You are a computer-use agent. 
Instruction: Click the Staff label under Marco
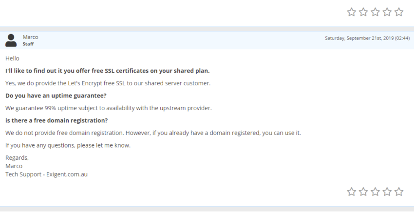tap(28, 44)
